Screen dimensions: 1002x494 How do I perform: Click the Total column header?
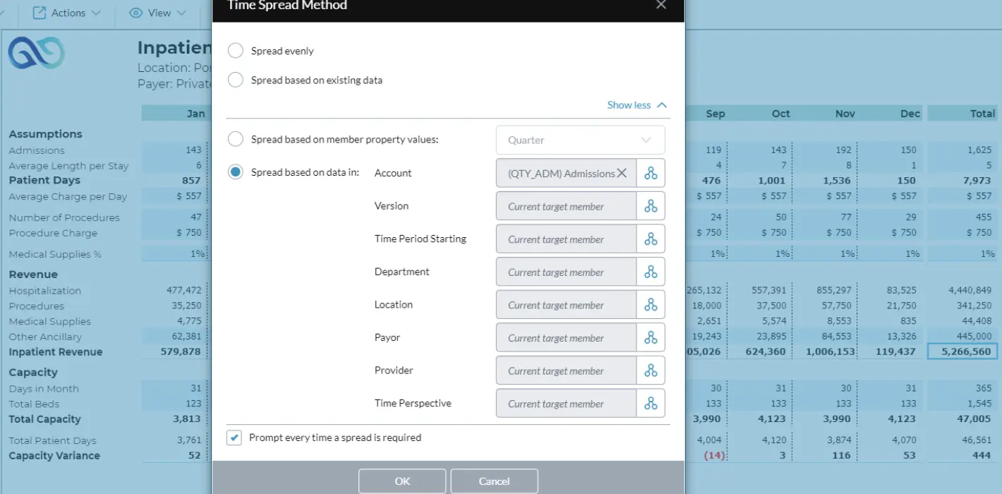[x=982, y=114]
